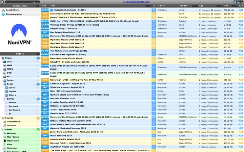Click the Games filter icon

click(3, 130)
